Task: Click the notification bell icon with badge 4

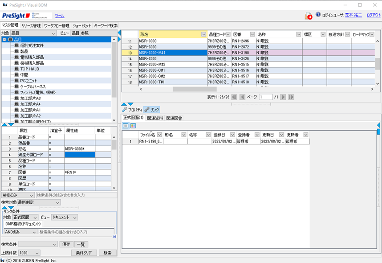Action: click(309, 14)
